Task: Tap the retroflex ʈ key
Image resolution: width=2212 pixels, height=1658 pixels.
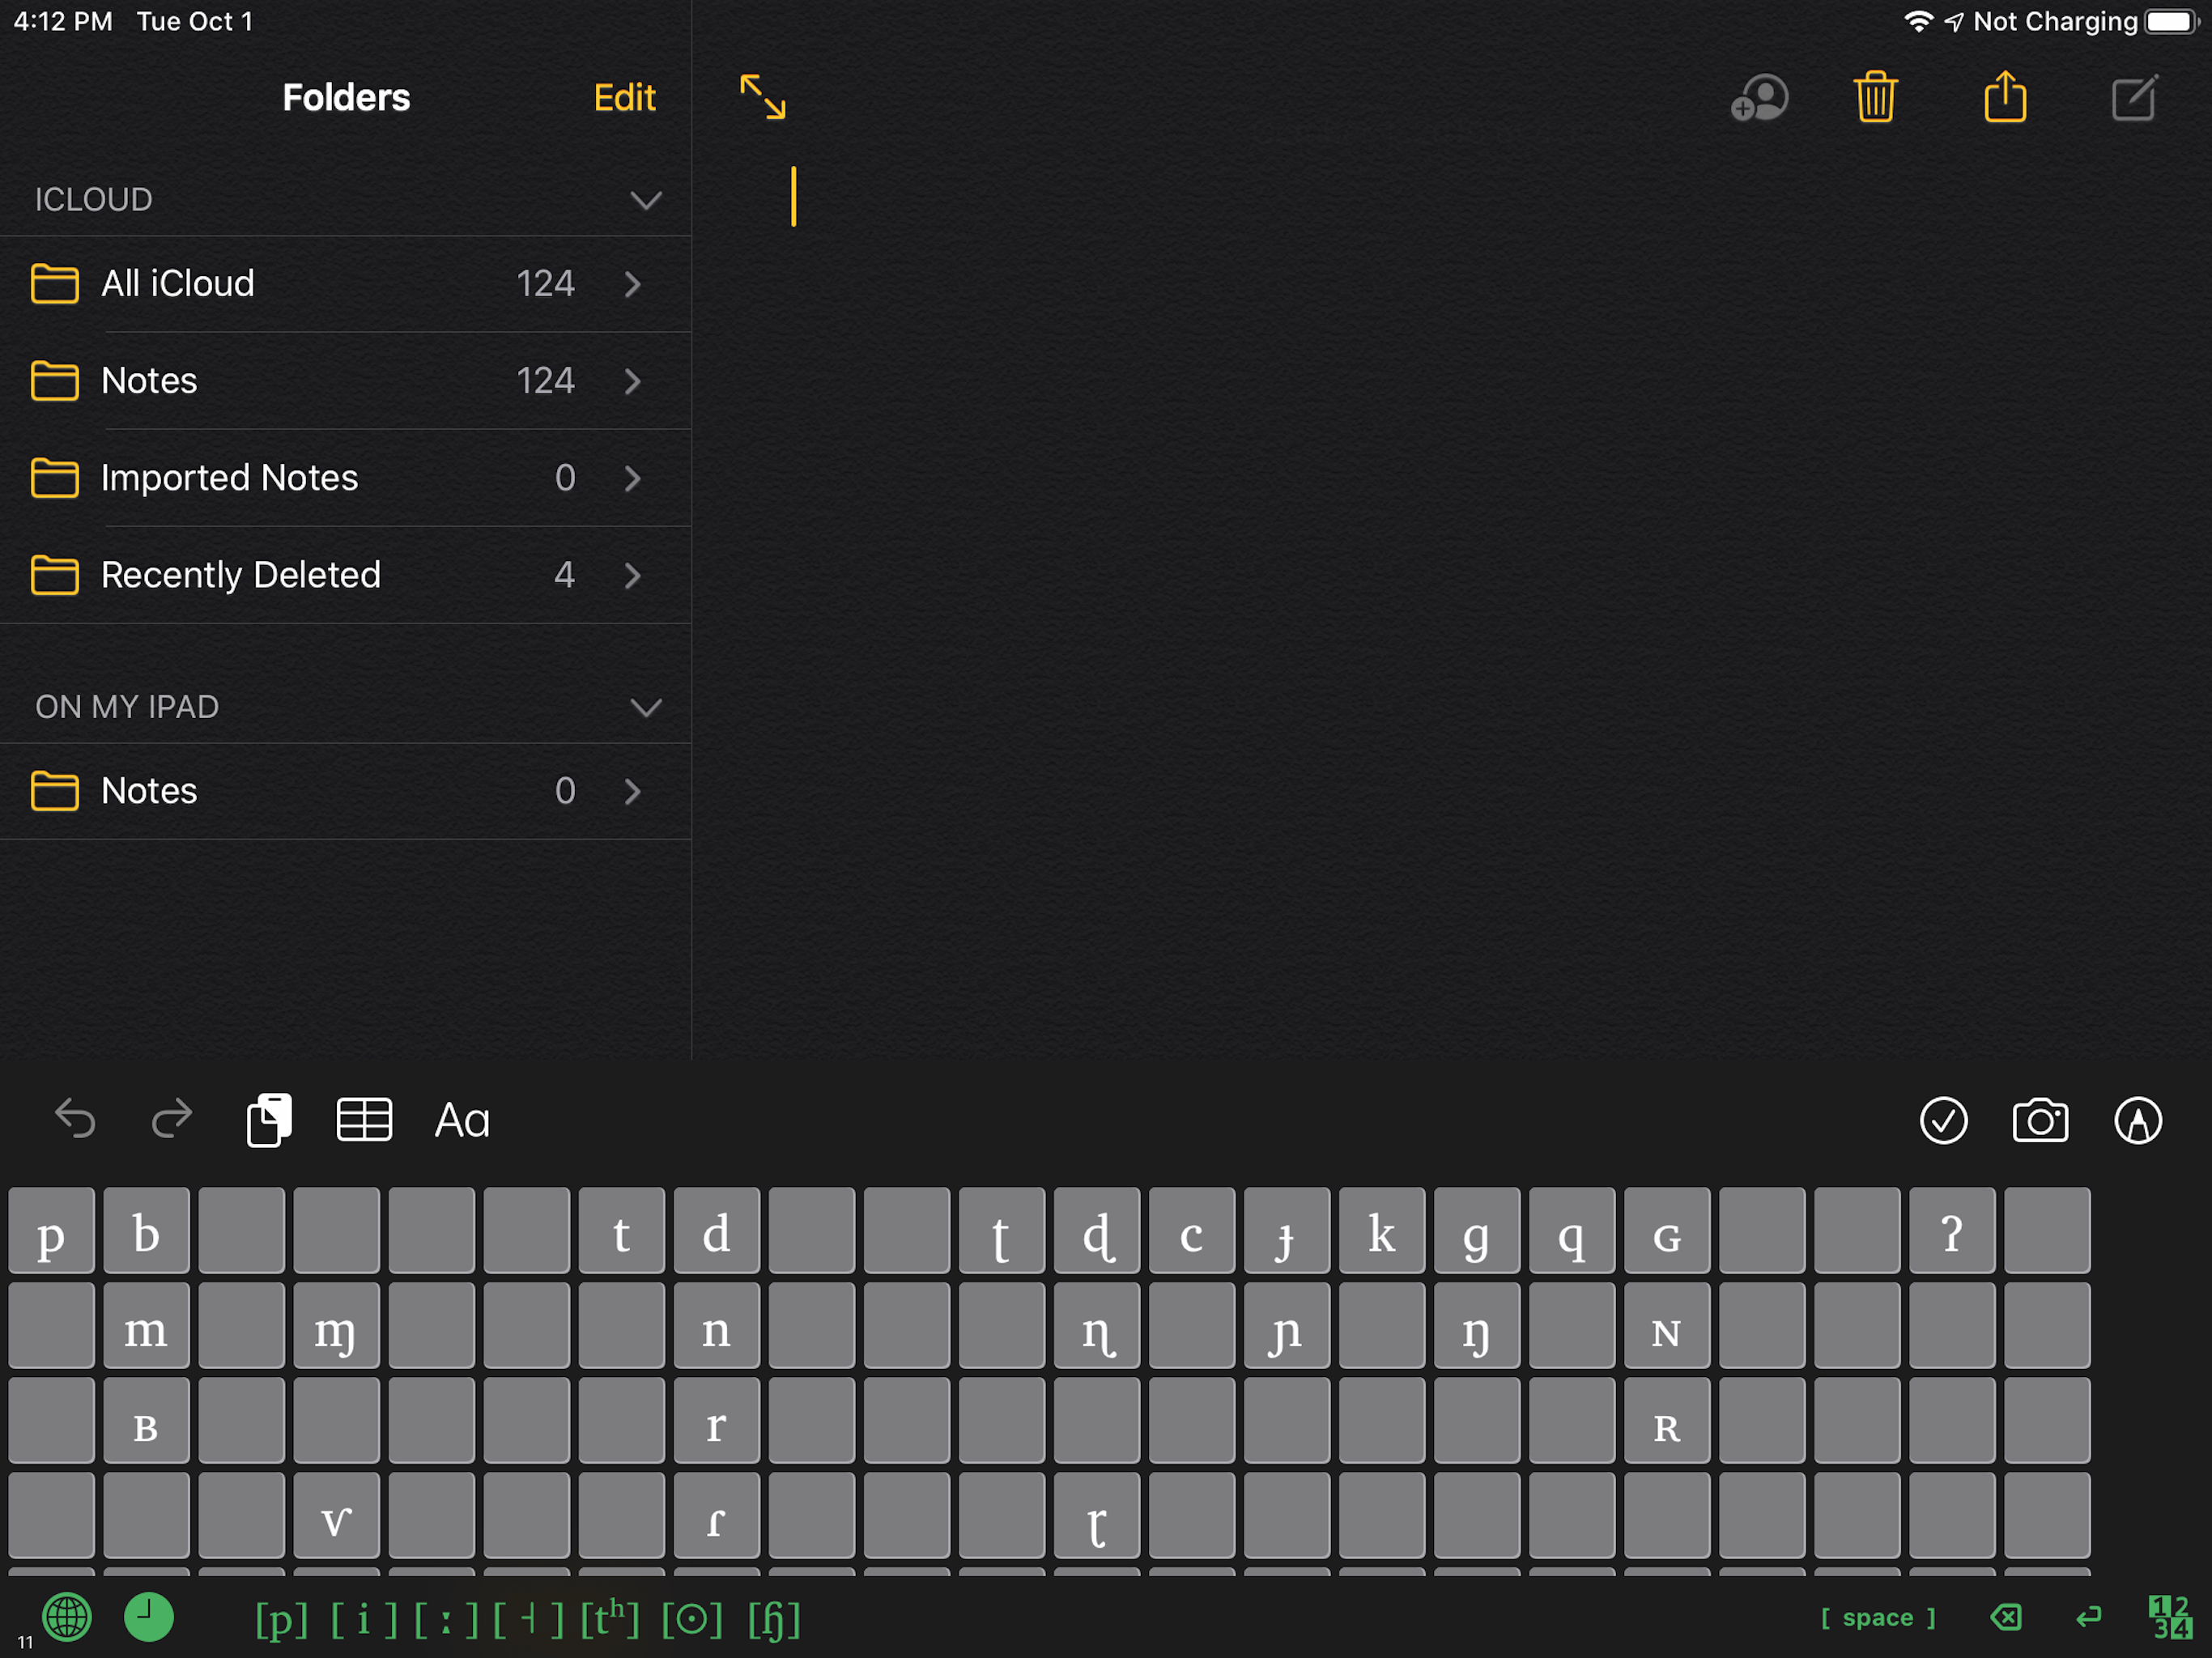Action: click(1001, 1231)
